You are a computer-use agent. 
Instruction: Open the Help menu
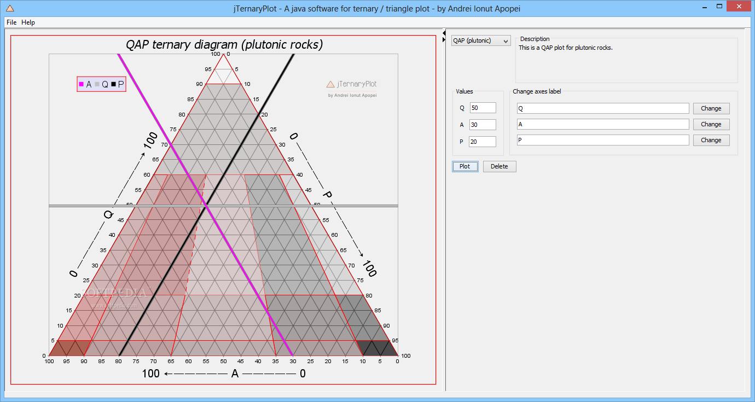click(x=28, y=22)
